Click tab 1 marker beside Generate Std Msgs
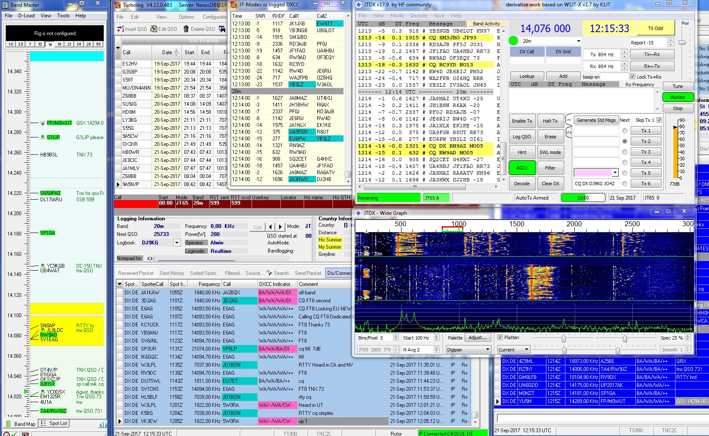Viewport: 709px width, 436px height. click(x=569, y=121)
